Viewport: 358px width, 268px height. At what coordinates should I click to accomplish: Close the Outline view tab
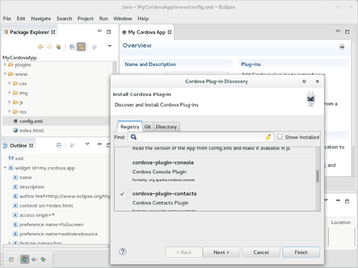(31, 145)
